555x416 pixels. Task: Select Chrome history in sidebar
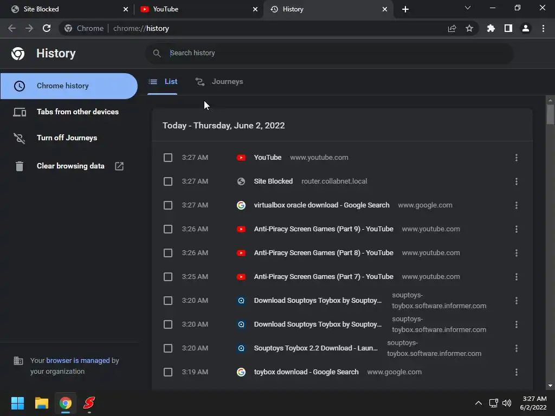[x=69, y=86]
